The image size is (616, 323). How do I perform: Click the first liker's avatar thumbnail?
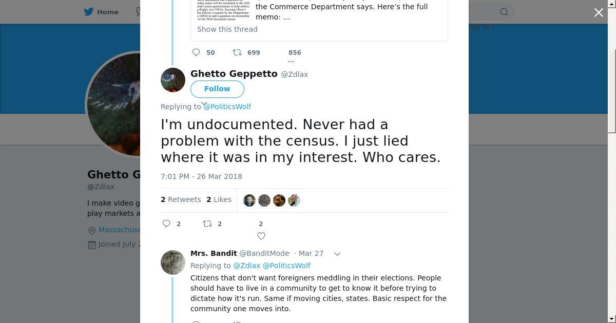pyautogui.click(x=249, y=200)
